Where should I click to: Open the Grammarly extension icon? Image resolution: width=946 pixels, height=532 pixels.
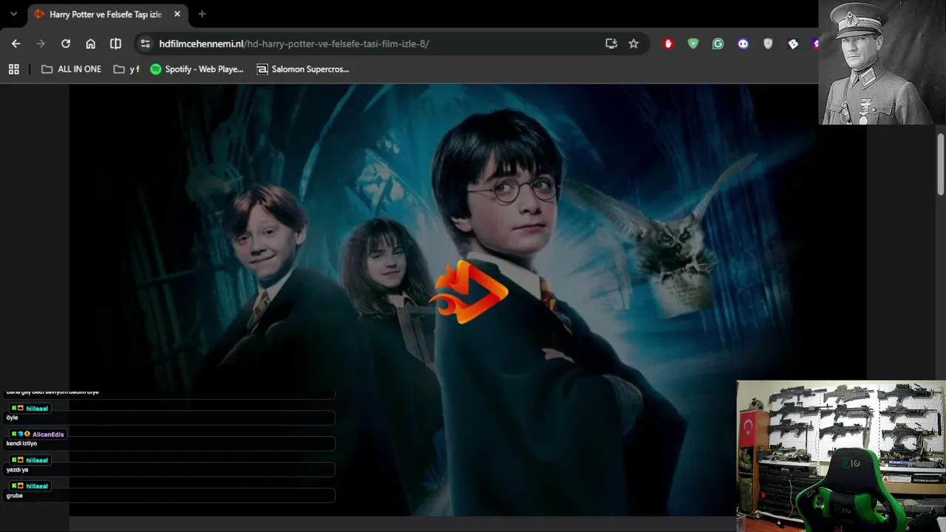[718, 44]
